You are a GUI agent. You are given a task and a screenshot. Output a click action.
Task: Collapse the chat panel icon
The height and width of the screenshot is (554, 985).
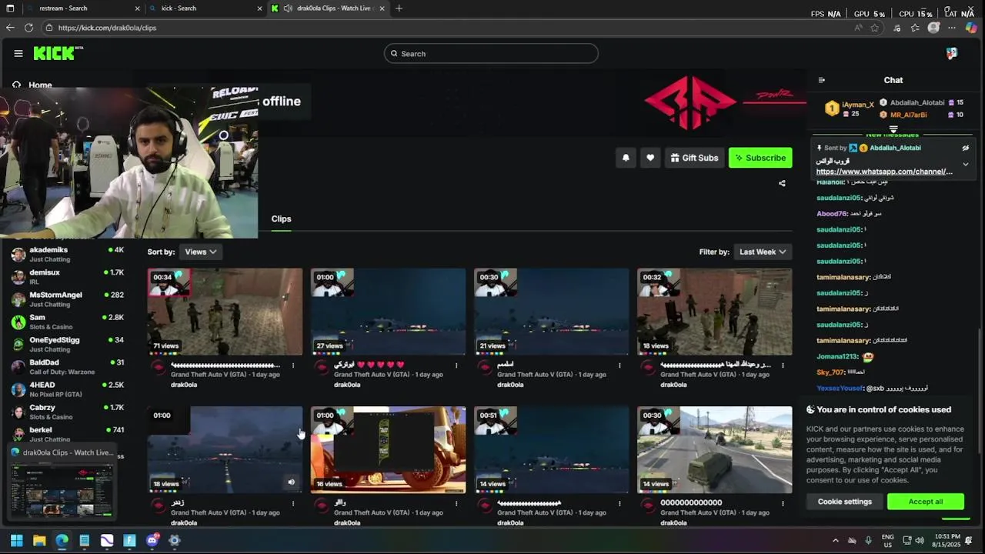point(821,80)
